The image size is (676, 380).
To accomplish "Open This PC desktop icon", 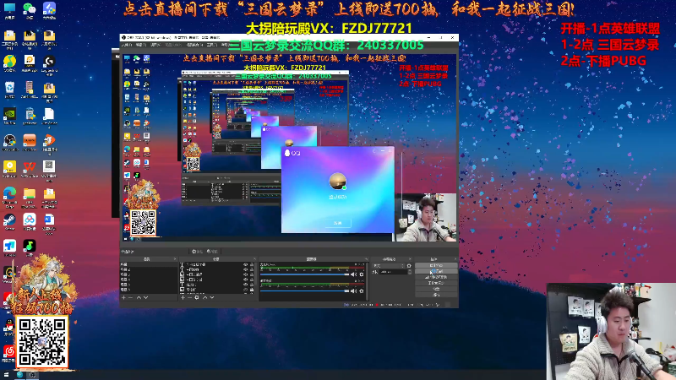I will 9,10.
